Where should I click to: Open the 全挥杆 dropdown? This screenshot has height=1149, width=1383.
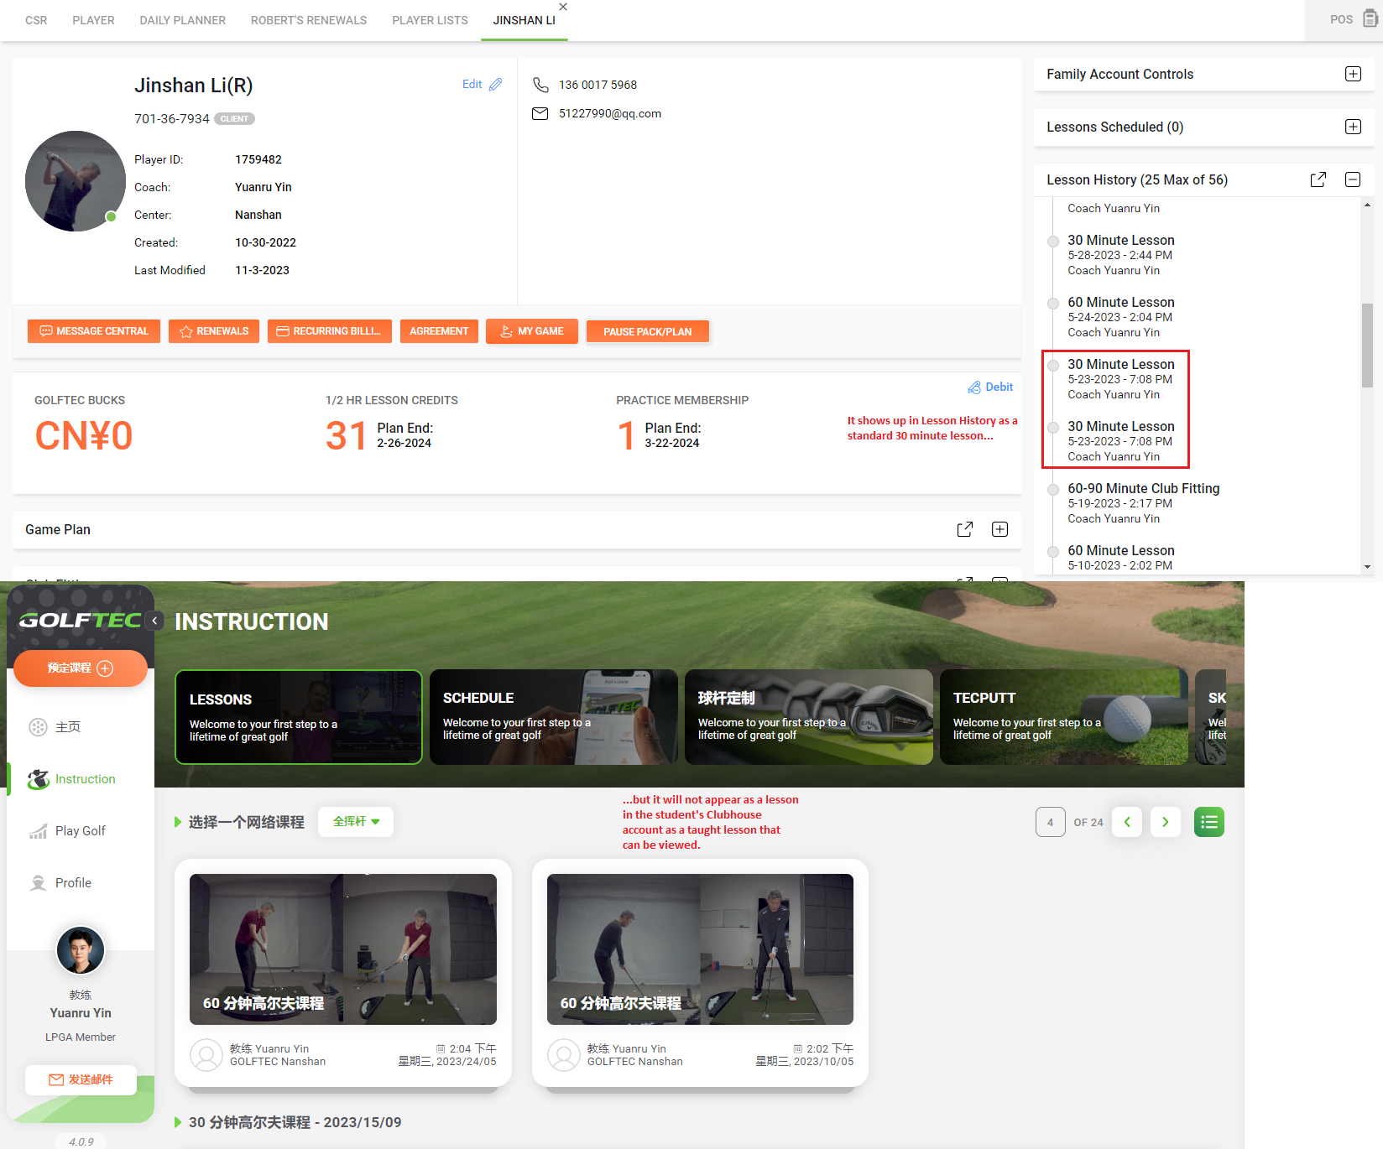pos(356,822)
